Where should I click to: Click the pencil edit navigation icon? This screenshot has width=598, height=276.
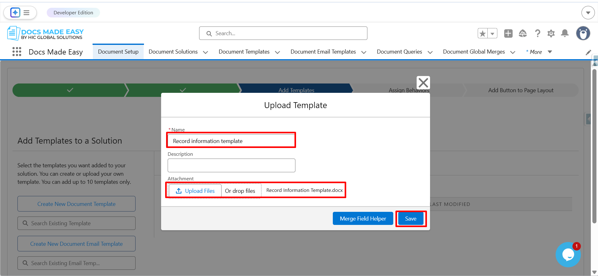[588, 52]
